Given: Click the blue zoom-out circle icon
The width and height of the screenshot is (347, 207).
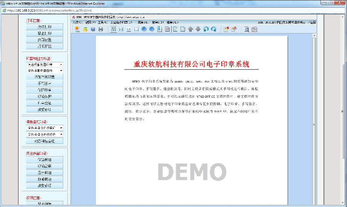Looking at the screenshot, I should [152, 29].
